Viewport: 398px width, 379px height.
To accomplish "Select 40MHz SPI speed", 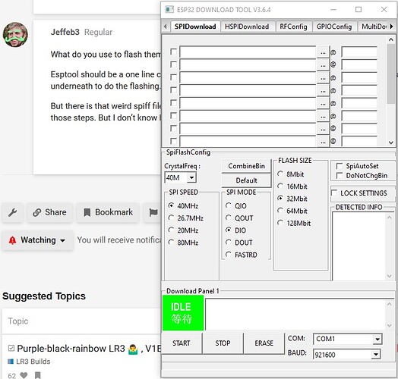I will pos(171,205).
